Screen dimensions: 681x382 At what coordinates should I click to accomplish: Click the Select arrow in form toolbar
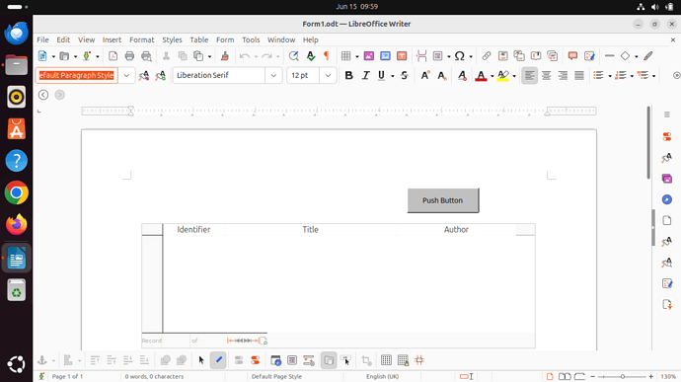tap(201, 360)
